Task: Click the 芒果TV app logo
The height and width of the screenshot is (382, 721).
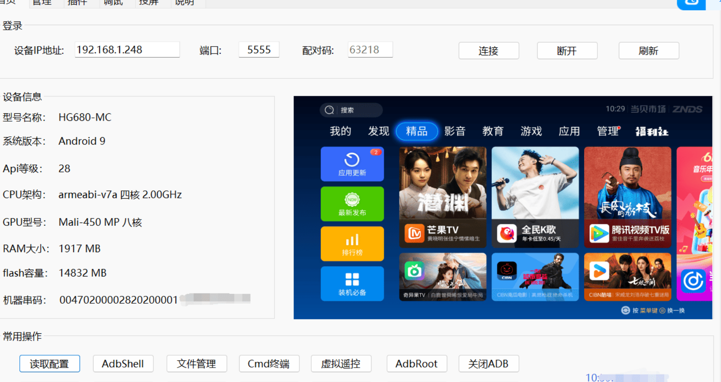Action: [x=415, y=233]
